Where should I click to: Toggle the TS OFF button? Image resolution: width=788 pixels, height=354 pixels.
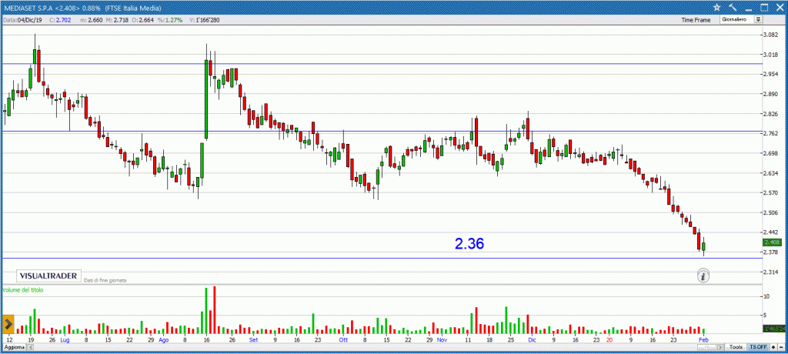click(758, 348)
